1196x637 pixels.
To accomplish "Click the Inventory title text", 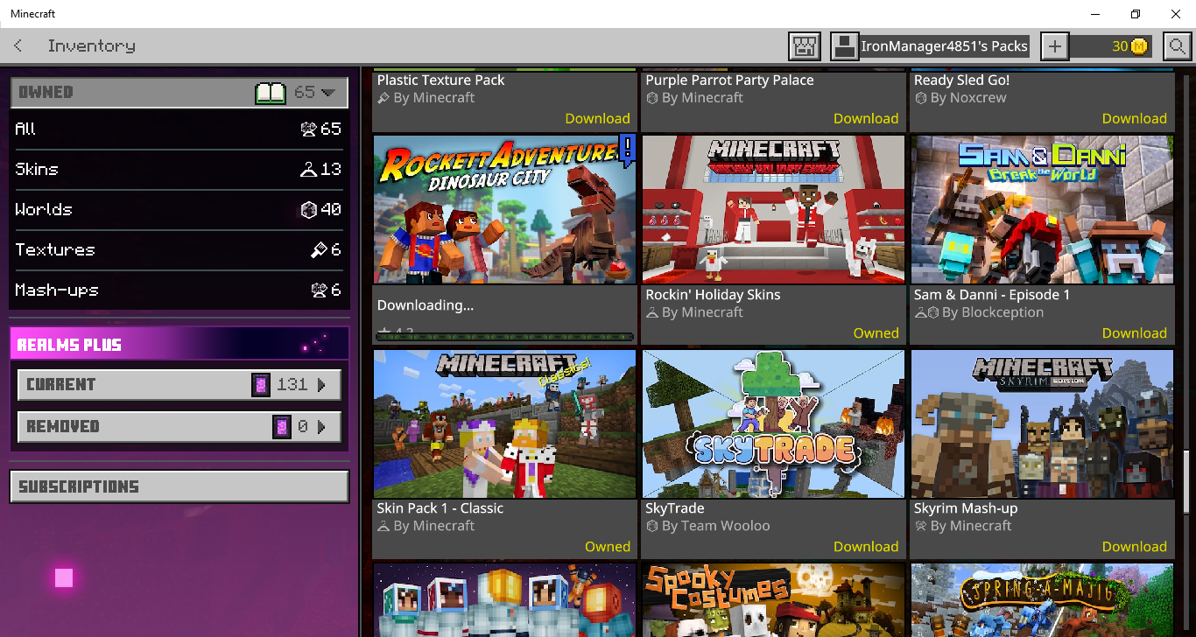I will click(x=92, y=45).
